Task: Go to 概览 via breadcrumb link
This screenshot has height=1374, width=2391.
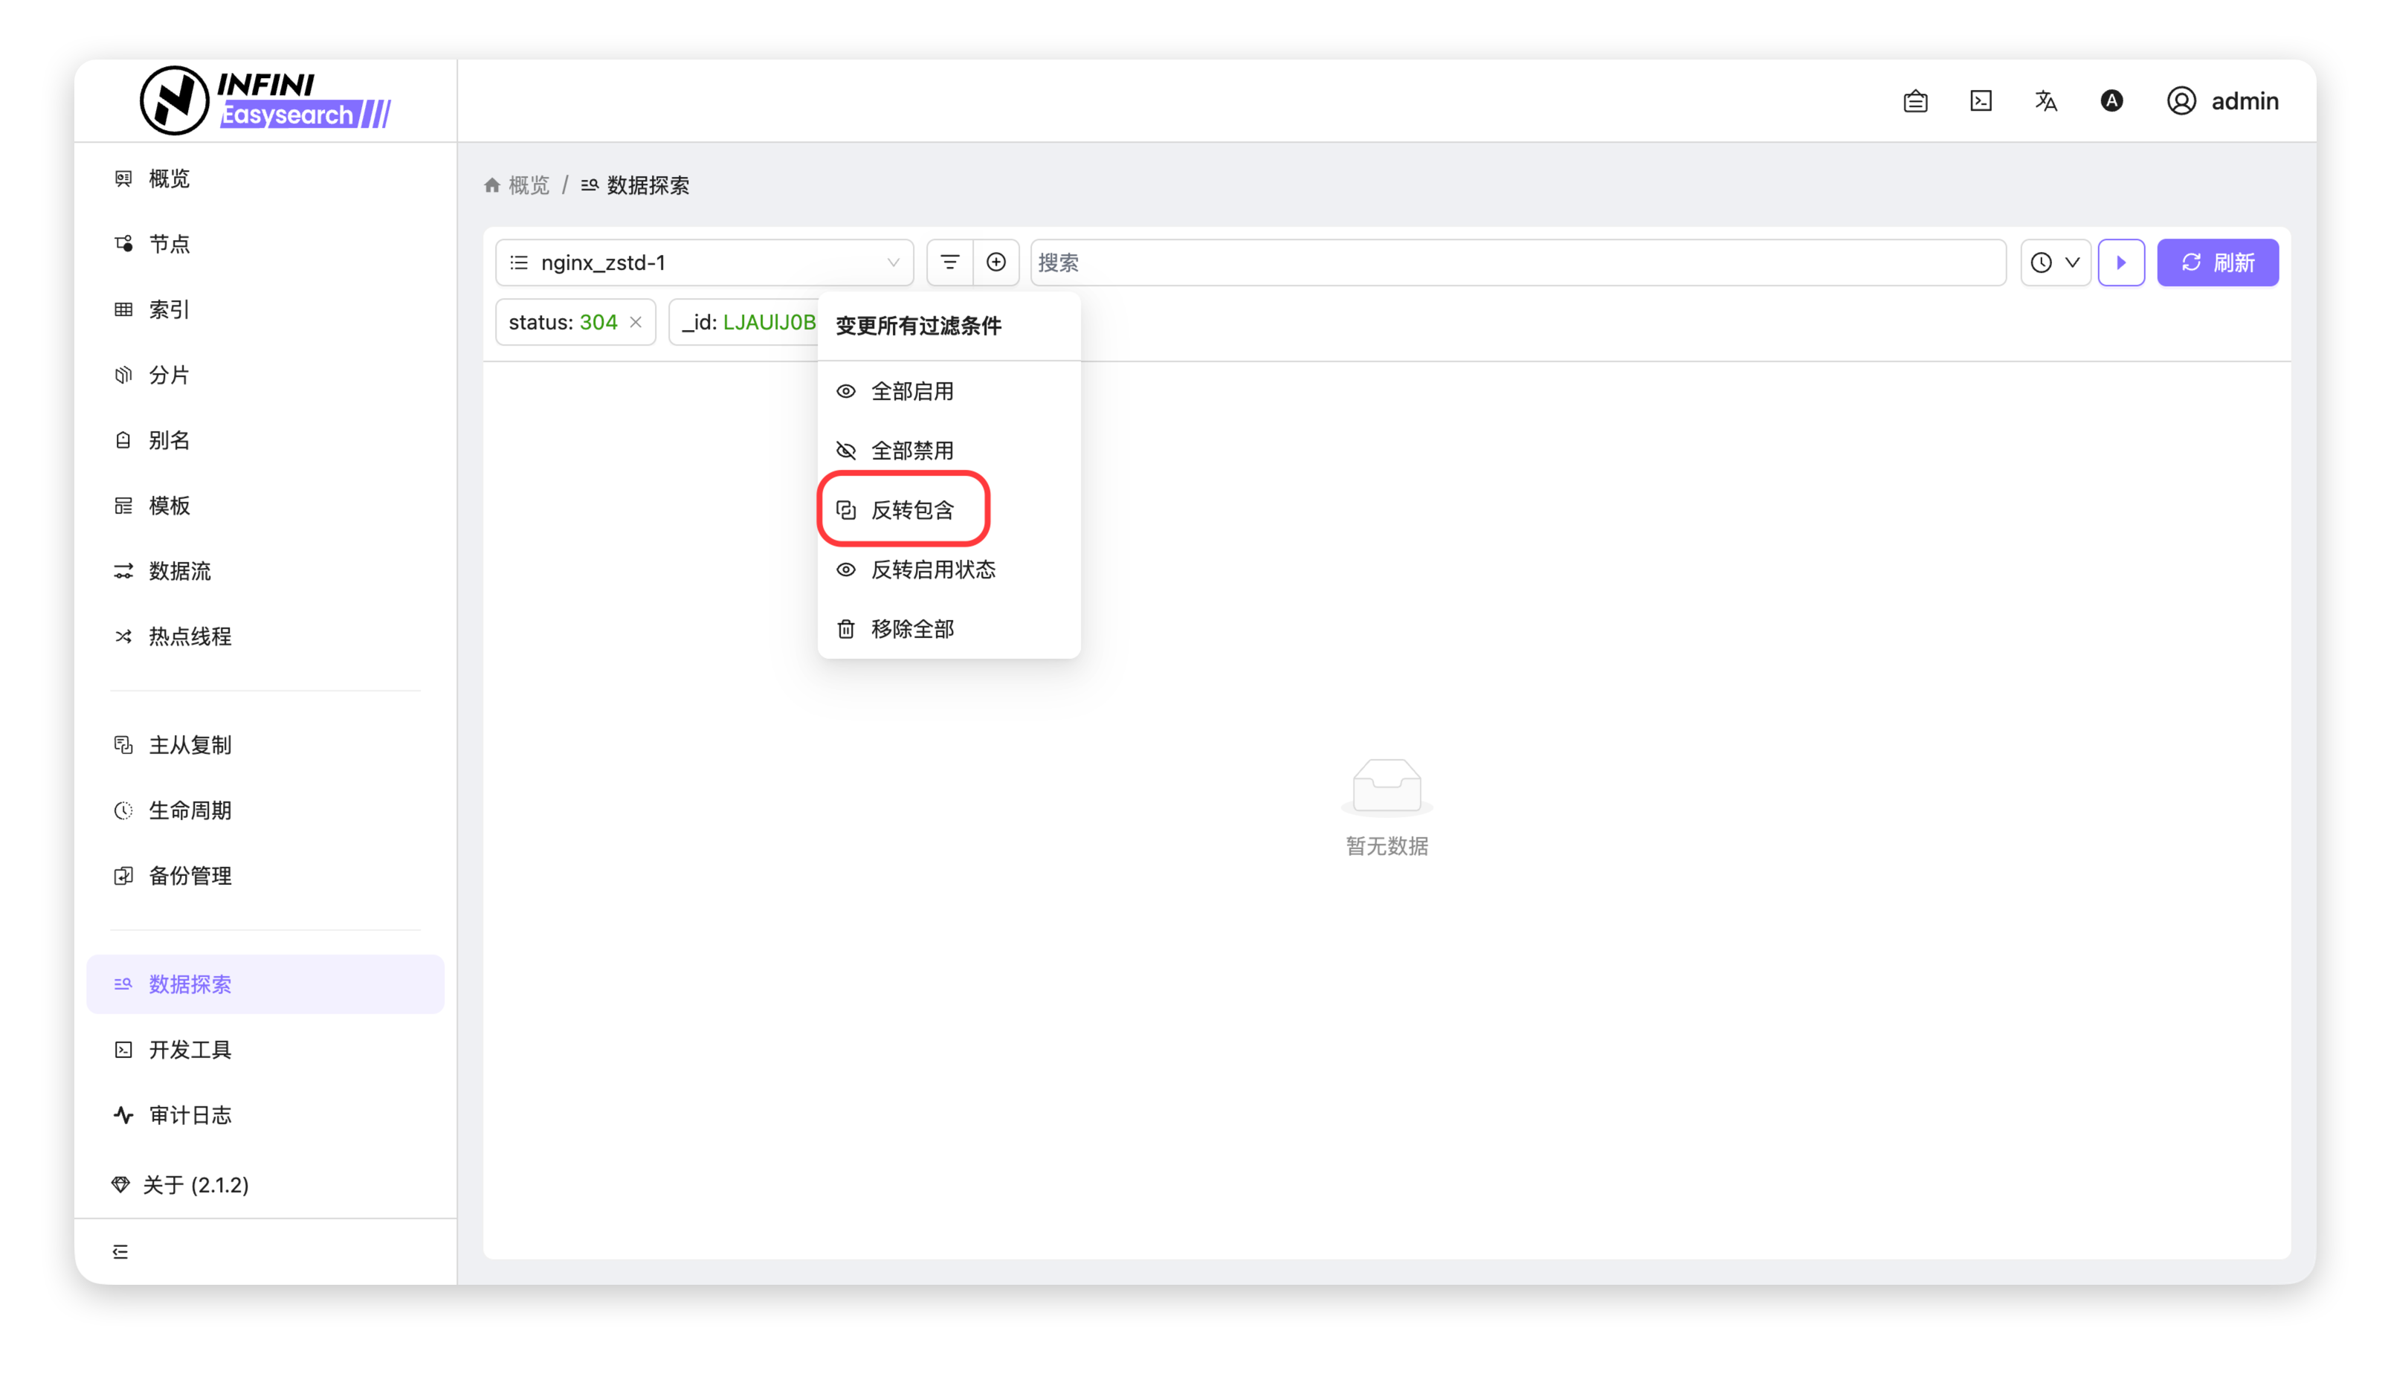Action: [x=527, y=186]
